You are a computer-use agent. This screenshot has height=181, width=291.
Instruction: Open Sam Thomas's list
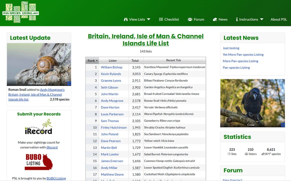click(110, 121)
